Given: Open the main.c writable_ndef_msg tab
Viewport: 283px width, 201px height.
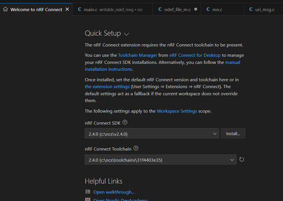Looking at the screenshot, I should coord(112,9).
